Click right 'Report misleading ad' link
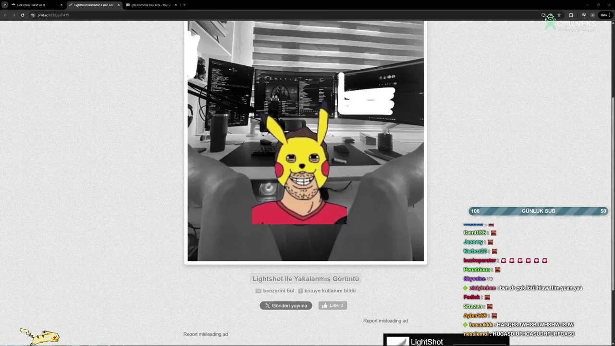615x346 pixels. [x=385, y=321]
